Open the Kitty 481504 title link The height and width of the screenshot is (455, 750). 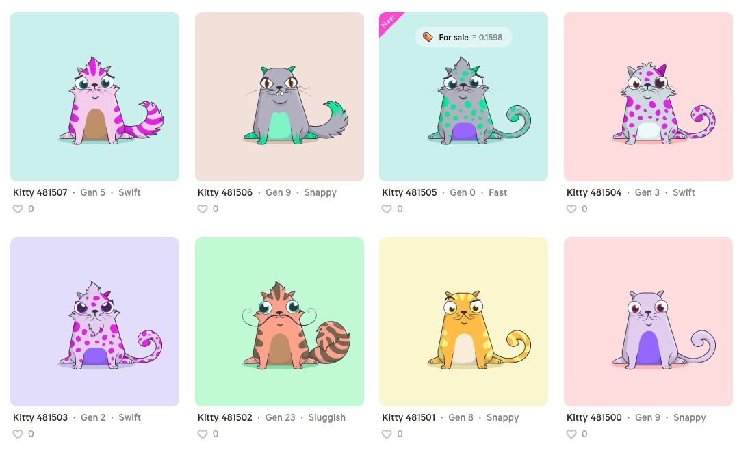coord(593,192)
